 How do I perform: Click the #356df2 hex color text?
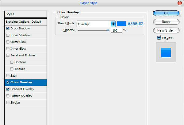pyautogui.click(x=136, y=24)
